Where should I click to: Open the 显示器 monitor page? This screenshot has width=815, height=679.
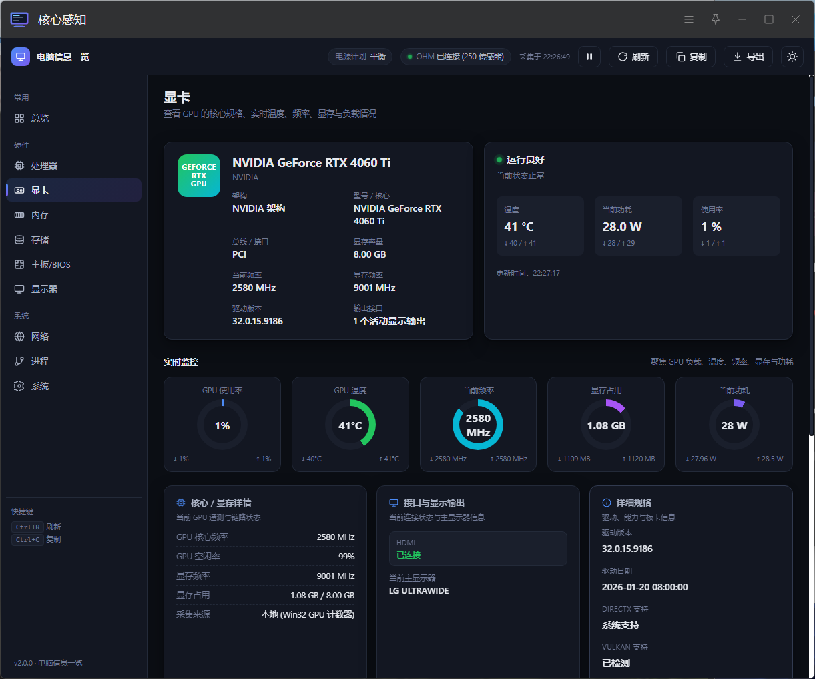[73, 289]
